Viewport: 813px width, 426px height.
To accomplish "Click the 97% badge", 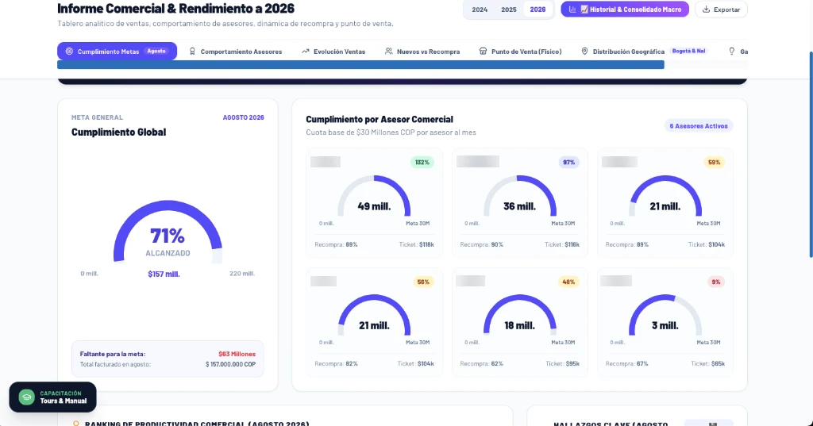I will point(568,162).
